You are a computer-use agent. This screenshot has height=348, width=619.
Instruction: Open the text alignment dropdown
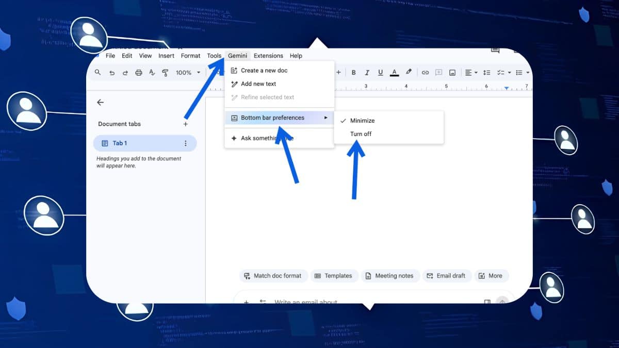[x=471, y=73]
